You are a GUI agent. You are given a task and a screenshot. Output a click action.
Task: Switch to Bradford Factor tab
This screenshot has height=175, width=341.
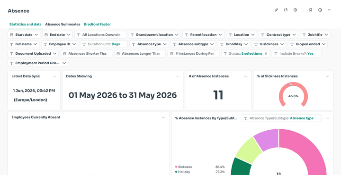98,24
